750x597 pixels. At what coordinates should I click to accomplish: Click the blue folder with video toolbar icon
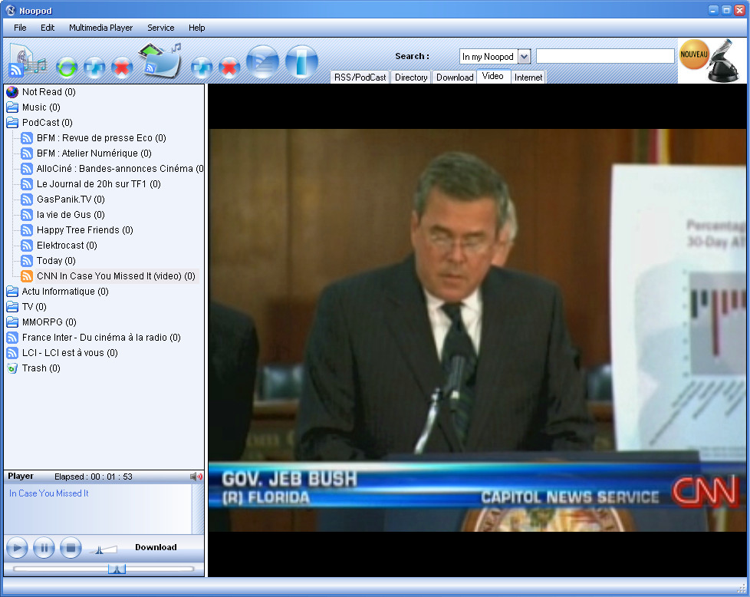point(159,61)
